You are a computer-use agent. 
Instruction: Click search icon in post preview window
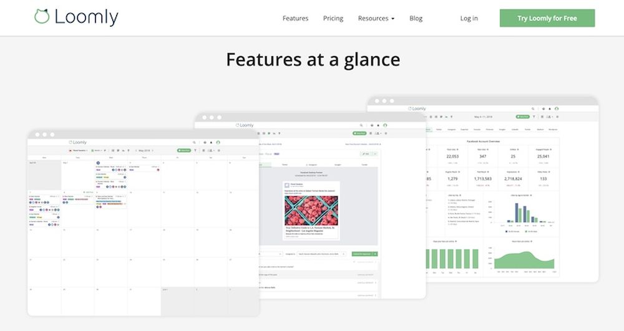point(361,125)
